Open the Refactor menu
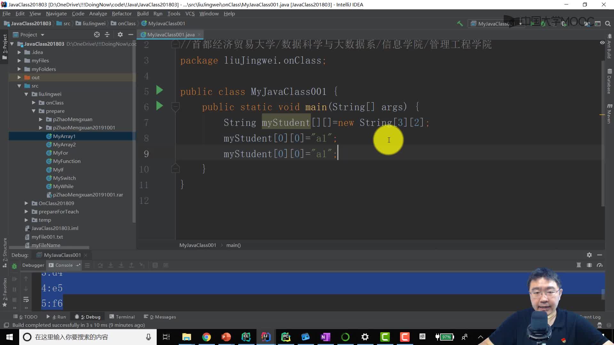 tap(122, 13)
